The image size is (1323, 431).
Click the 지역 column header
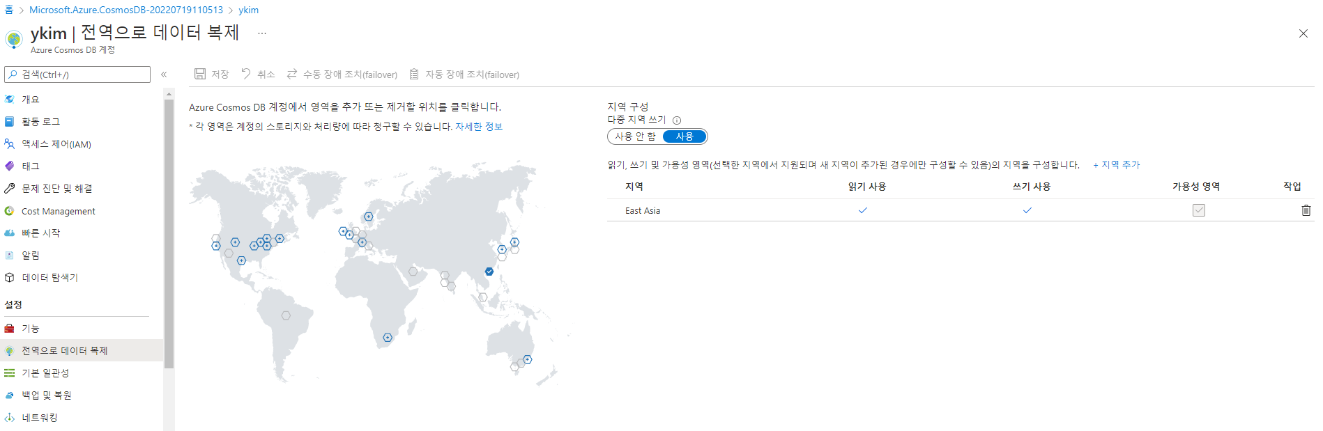[634, 187]
